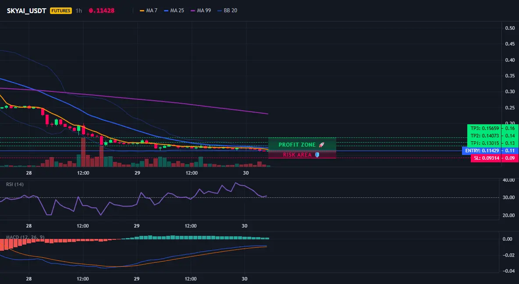Click the red 0.11428 price value

(x=102, y=11)
